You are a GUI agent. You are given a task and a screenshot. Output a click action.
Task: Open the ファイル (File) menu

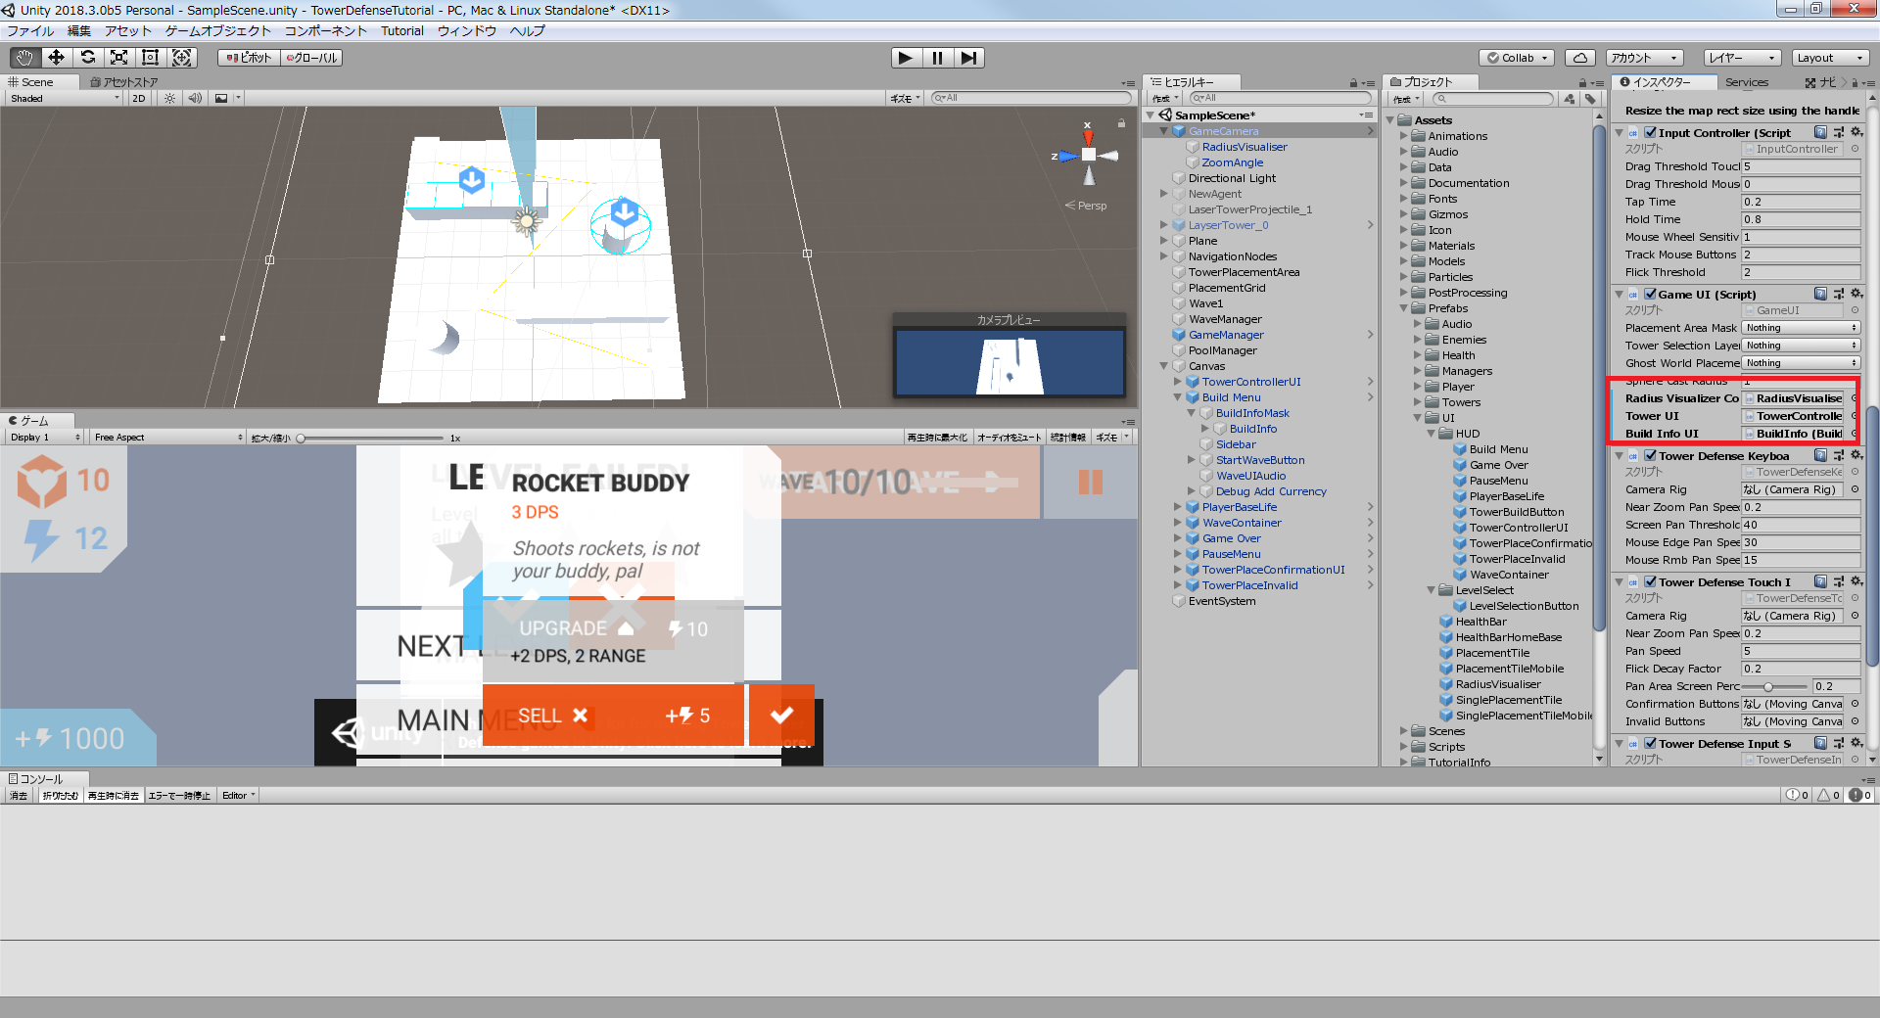30,31
